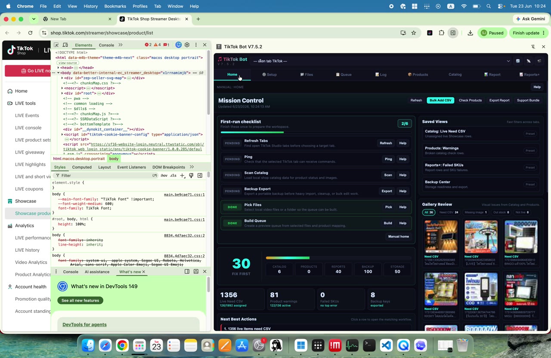Expand the noscript node in DOM tree
This screenshot has height=358, width=551.
click(62, 88)
